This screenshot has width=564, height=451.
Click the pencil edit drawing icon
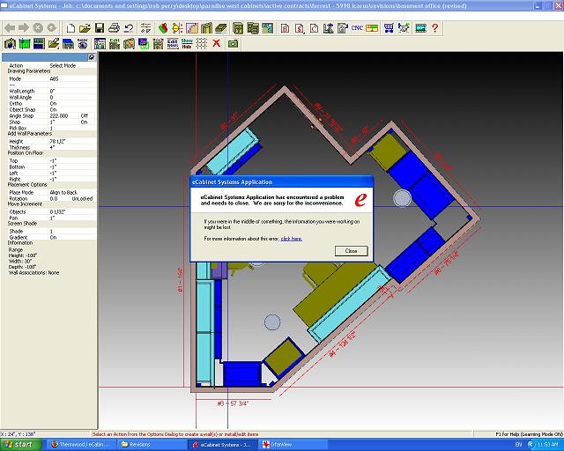[x=54, y=43]
